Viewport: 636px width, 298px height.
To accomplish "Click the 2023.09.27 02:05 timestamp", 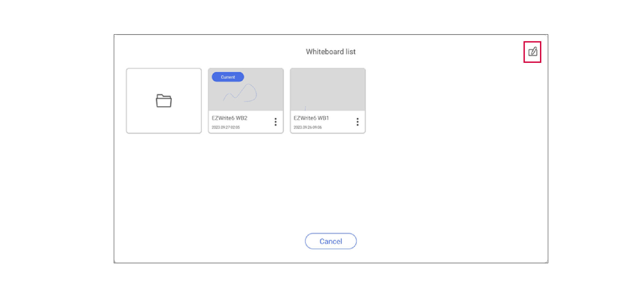I will click(226, 127).
